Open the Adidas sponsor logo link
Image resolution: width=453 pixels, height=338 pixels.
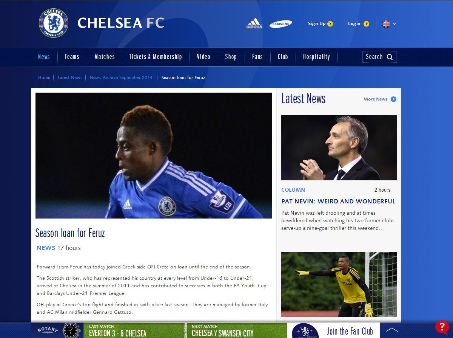[x=254, y=23]
